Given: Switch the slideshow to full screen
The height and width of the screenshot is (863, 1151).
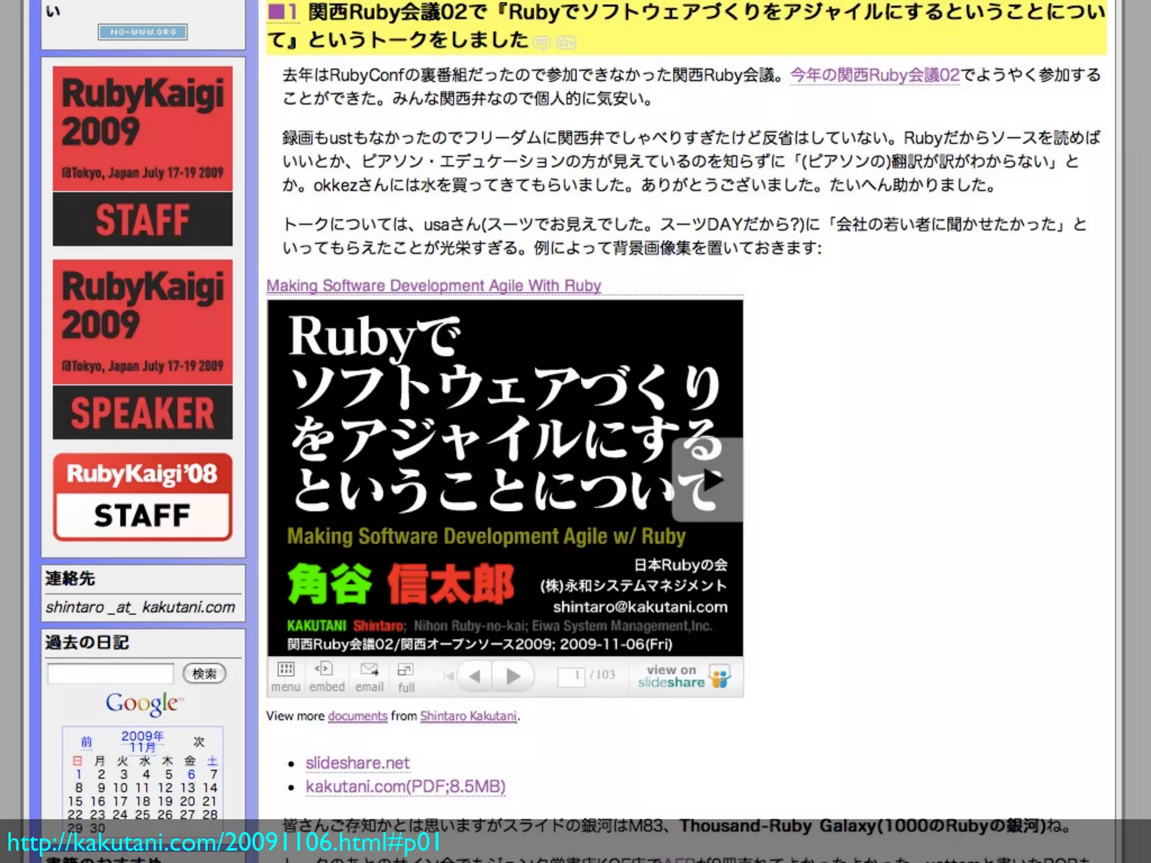Looking at the screenshot, I should click(405, 670).
